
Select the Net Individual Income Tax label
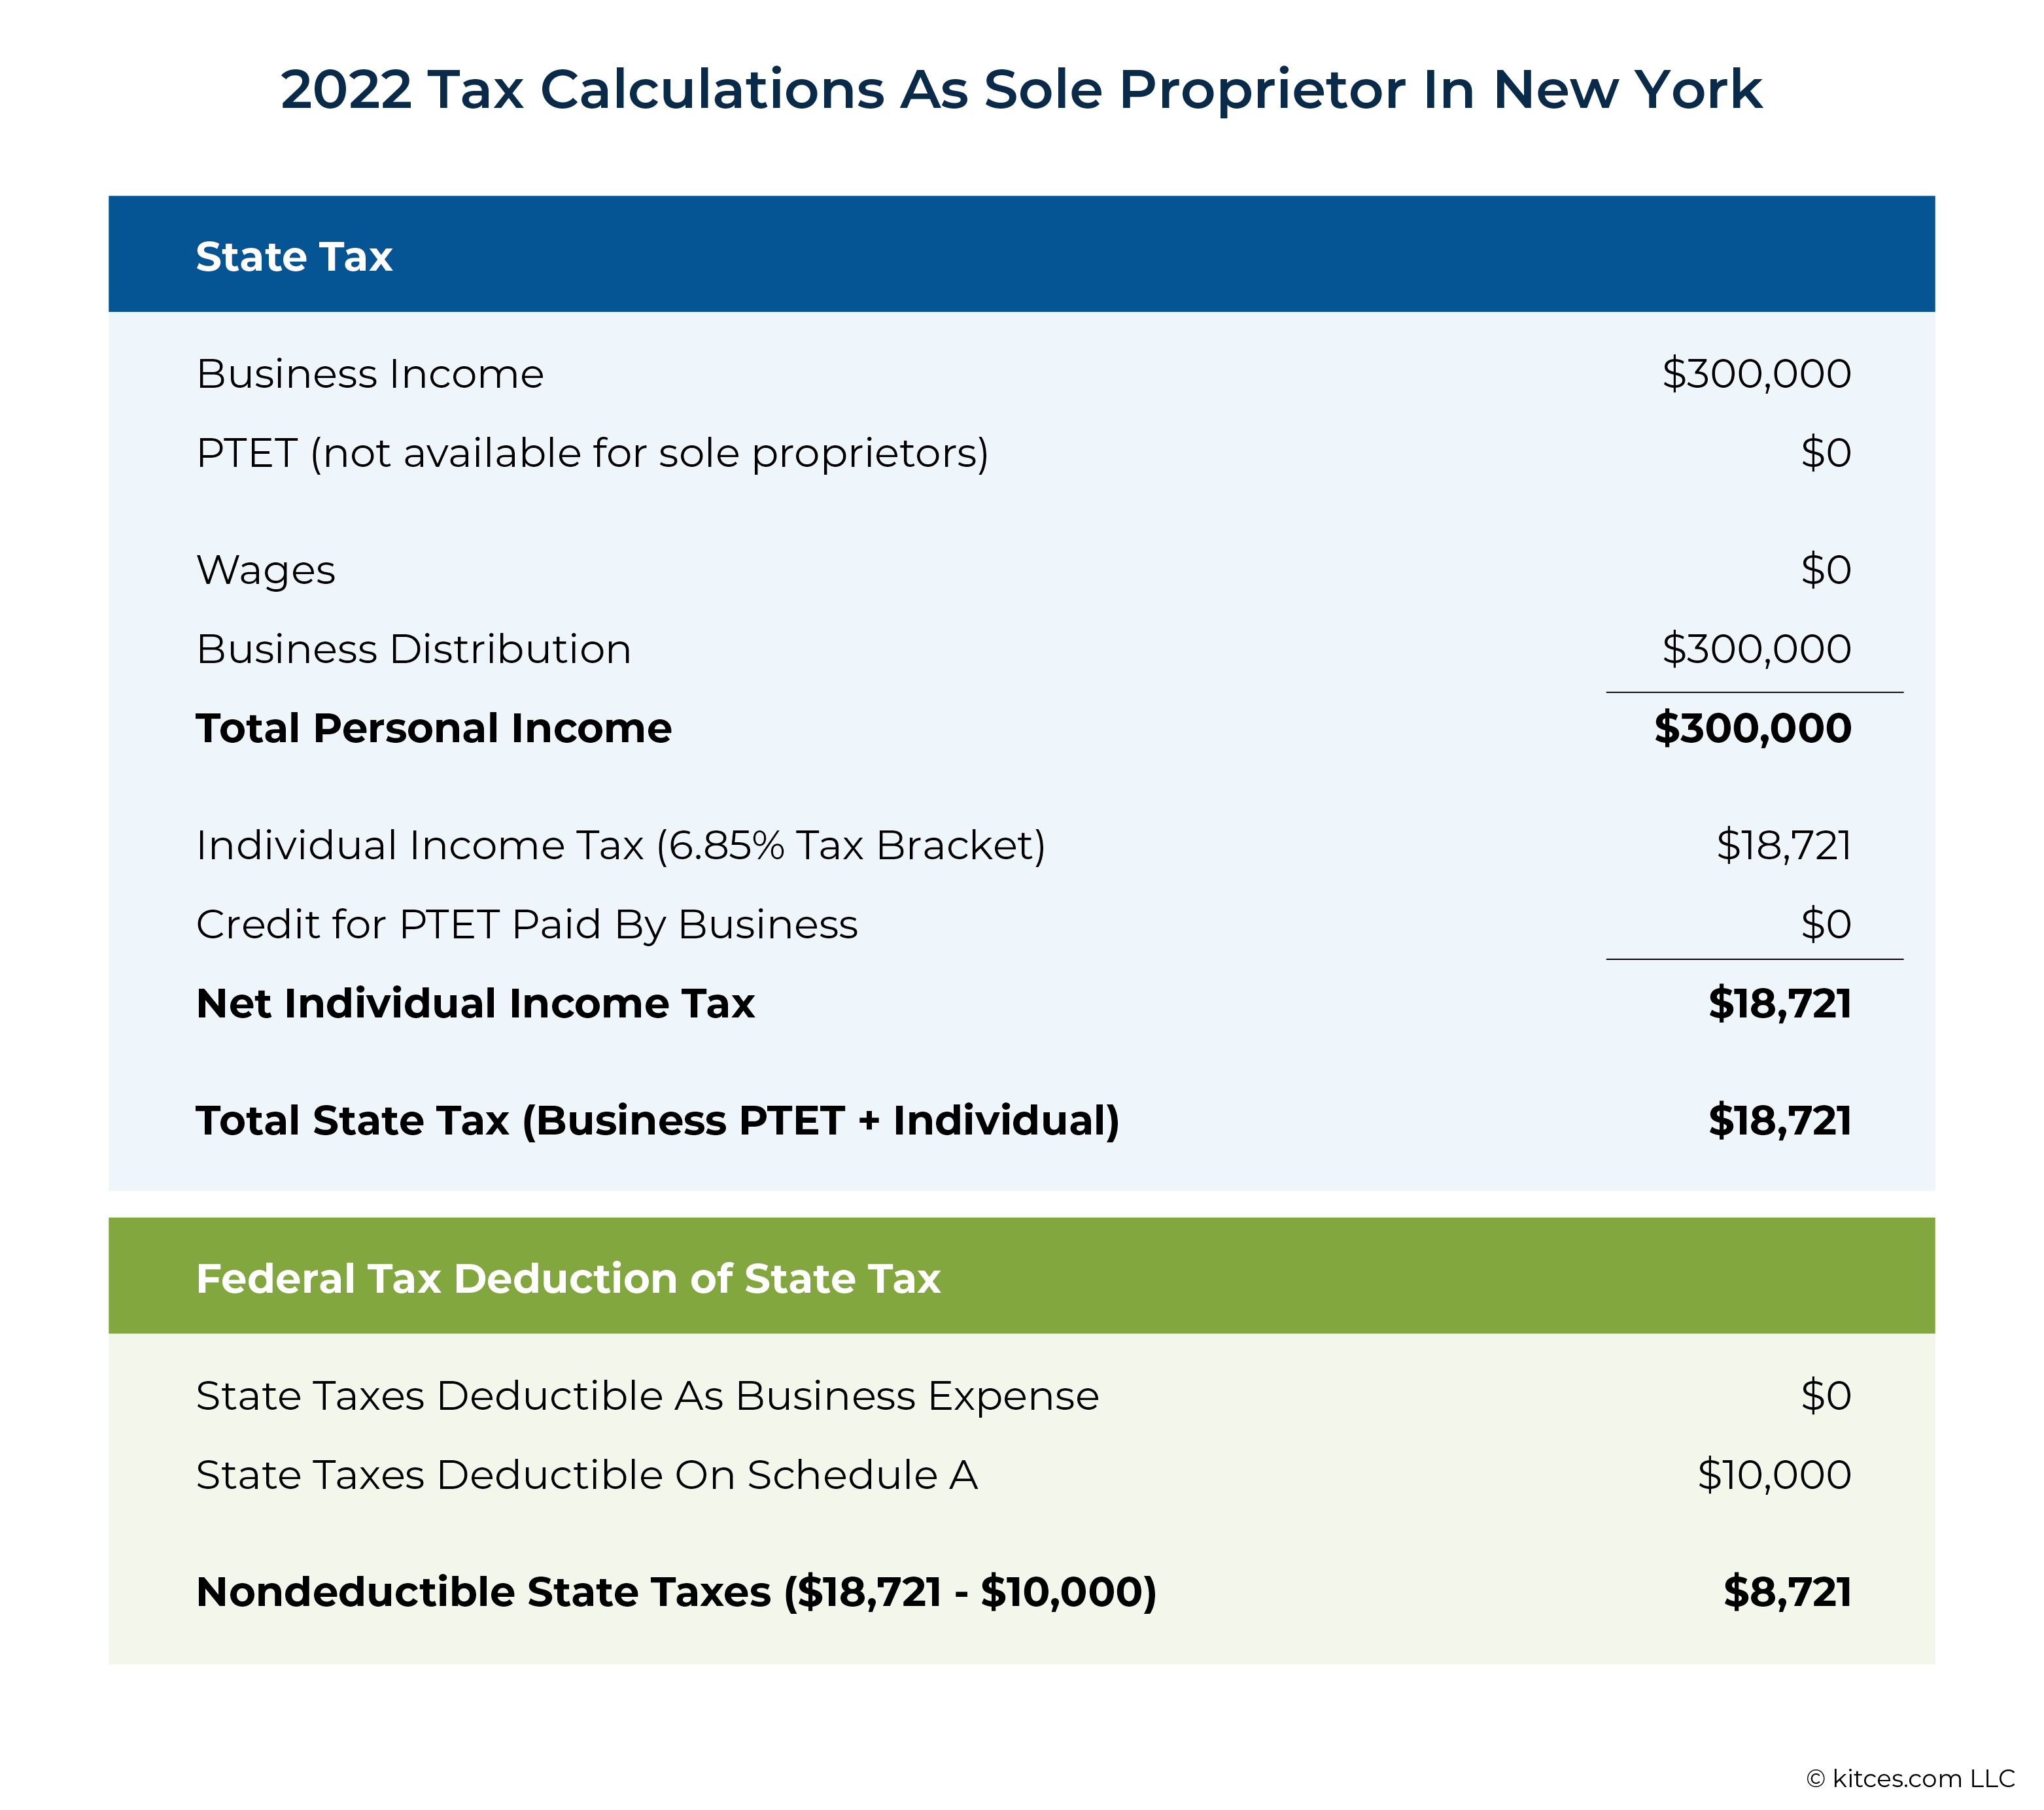click(x=475, y=1004)
